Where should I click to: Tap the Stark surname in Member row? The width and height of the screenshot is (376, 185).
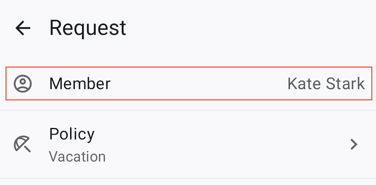pos(345,84)
